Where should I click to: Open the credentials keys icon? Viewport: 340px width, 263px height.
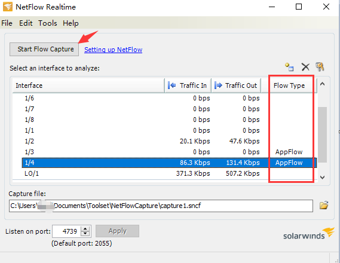320,67
